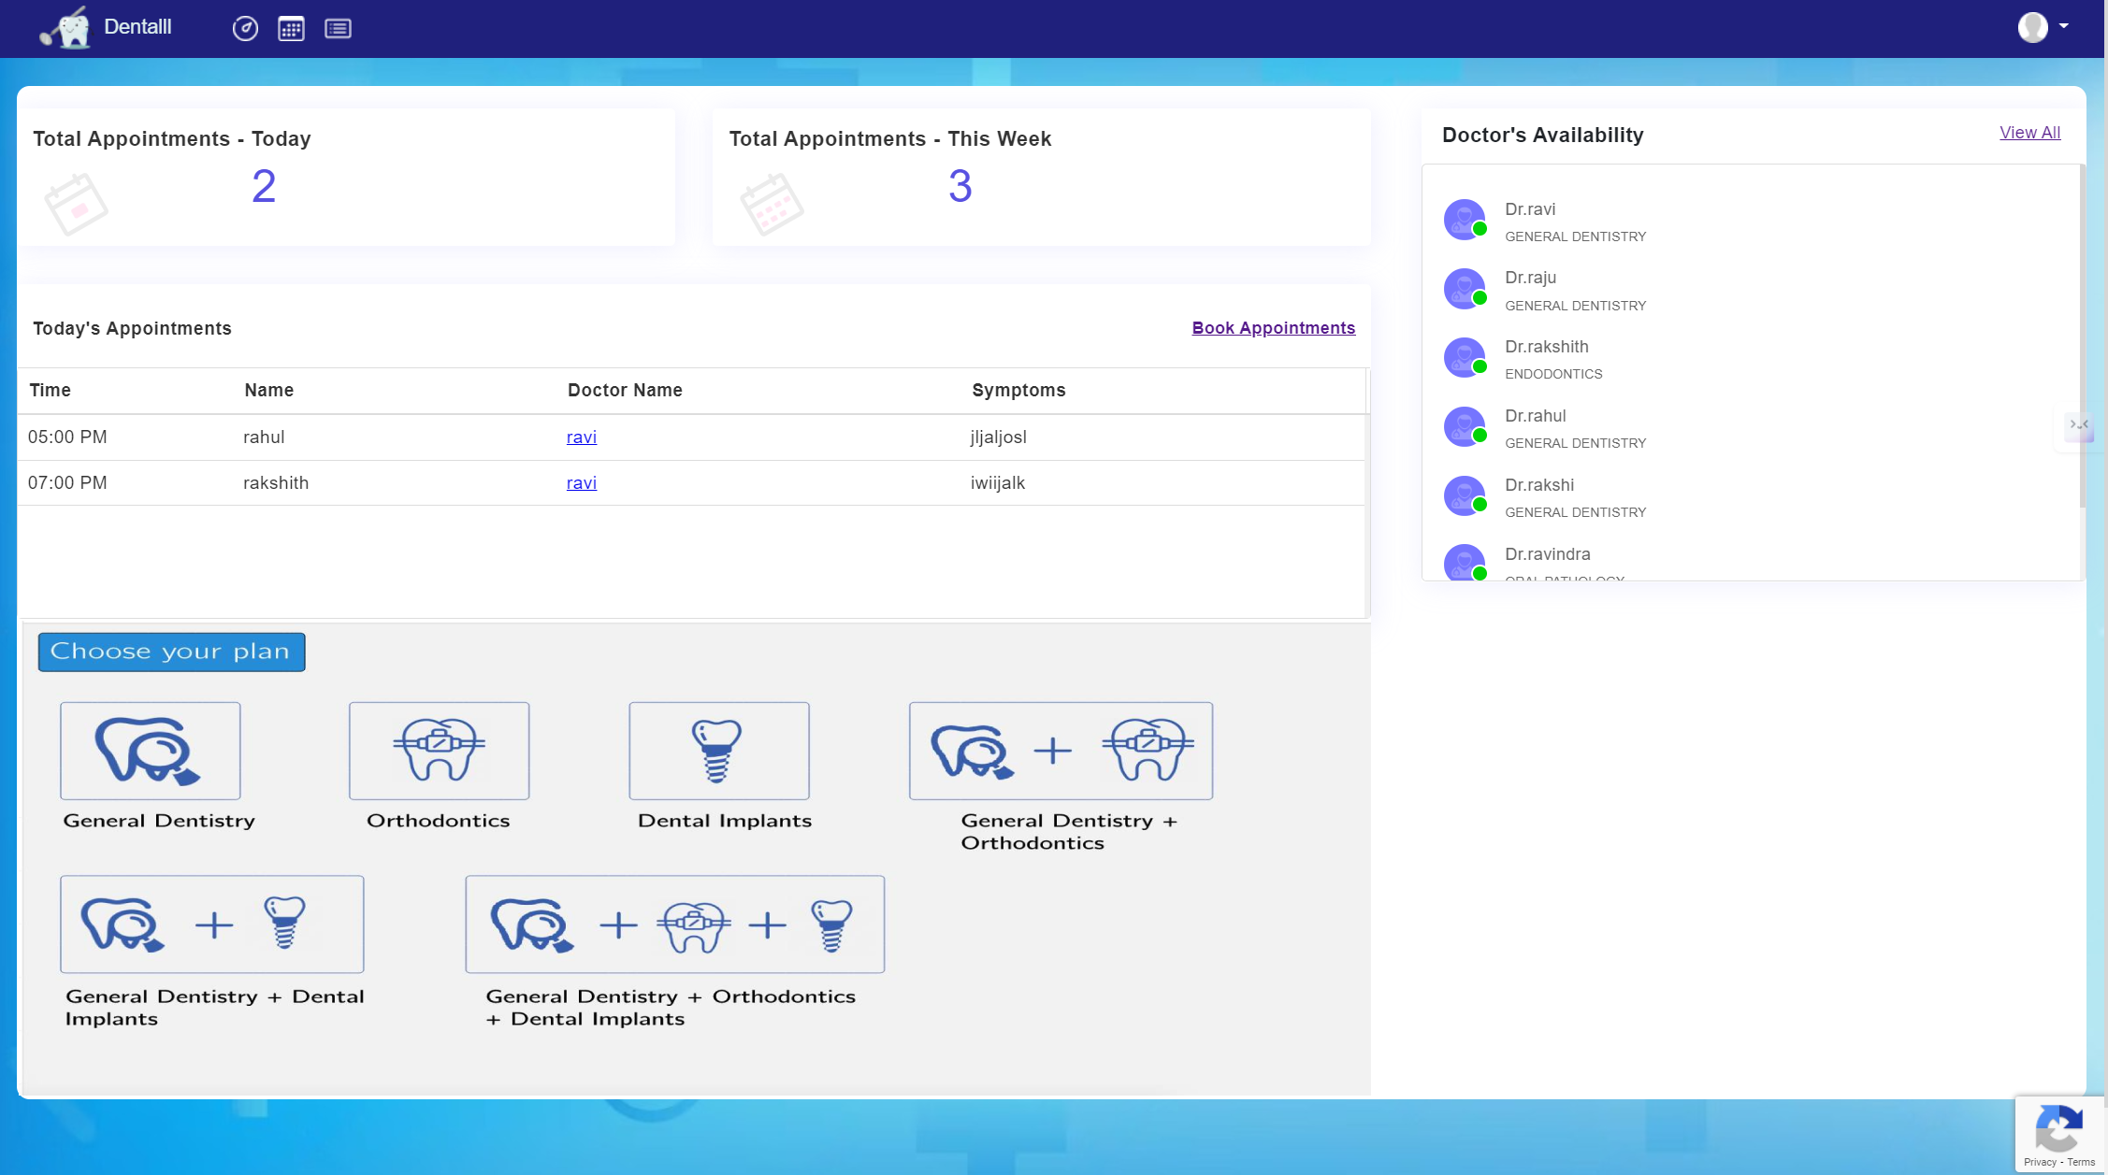Open the list view icon in navbar
The width and height of the screenshot is (2108, 1175).
(x=338, y=29)
